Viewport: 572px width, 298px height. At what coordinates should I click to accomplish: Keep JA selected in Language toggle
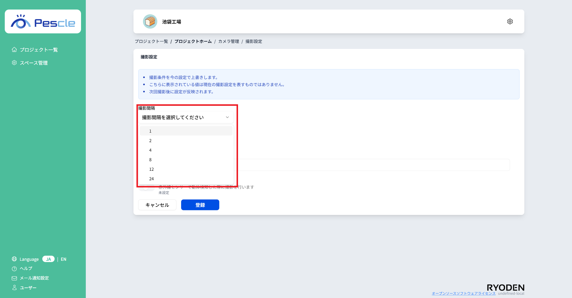tap(48, 259)
